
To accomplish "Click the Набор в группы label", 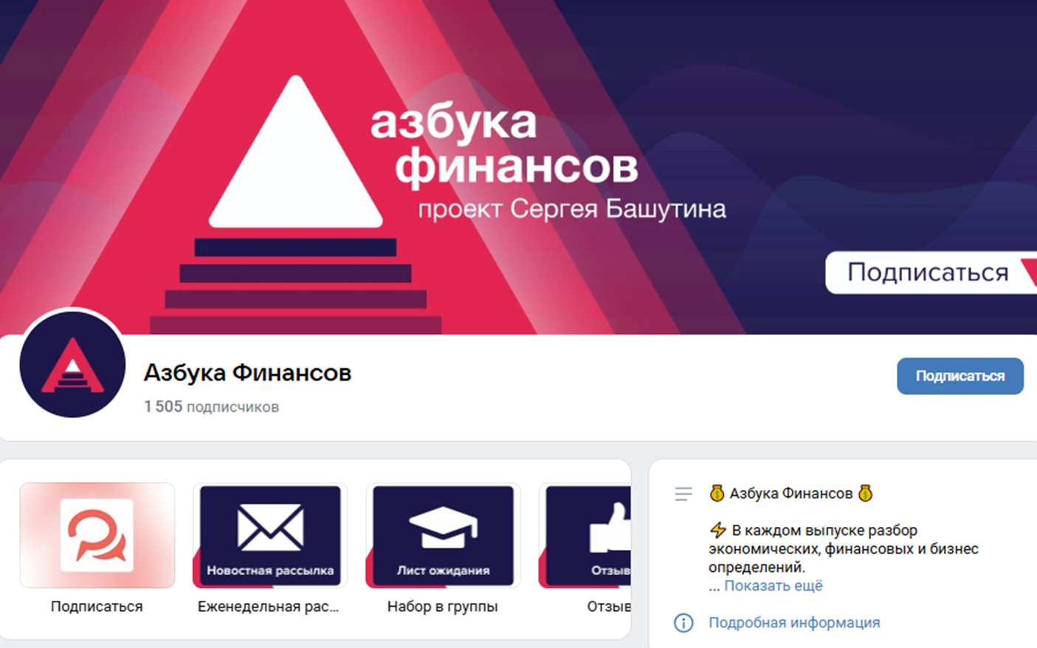I will click(443, 607).
